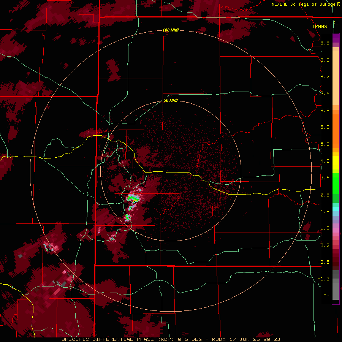Click the -0.5 value on the color scale
The width and height of the screenshot is (342, 342).
pos(323,262)
